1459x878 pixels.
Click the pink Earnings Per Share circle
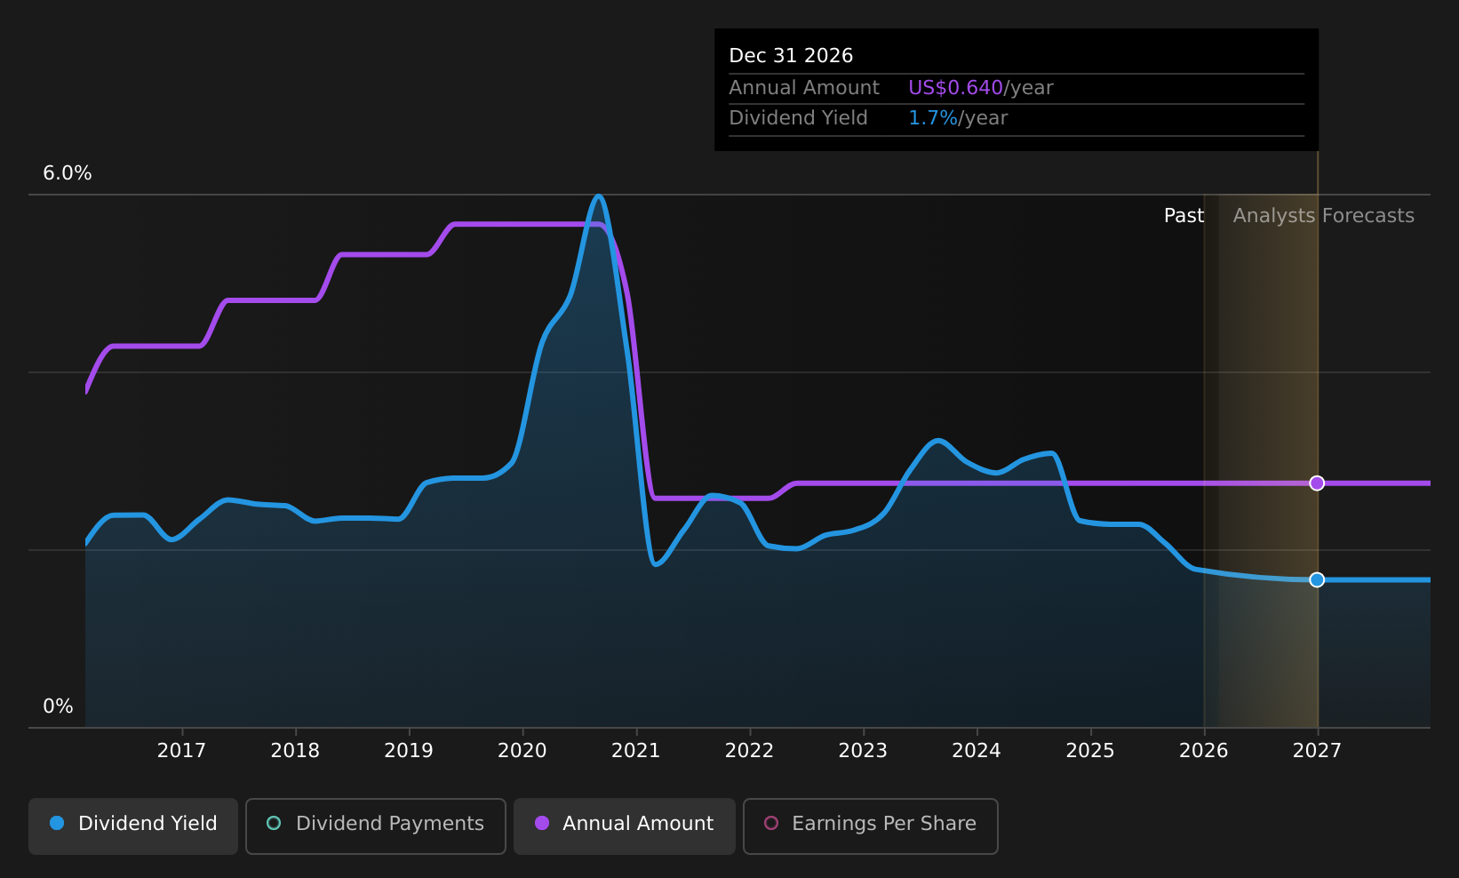(x=771, y=823)
